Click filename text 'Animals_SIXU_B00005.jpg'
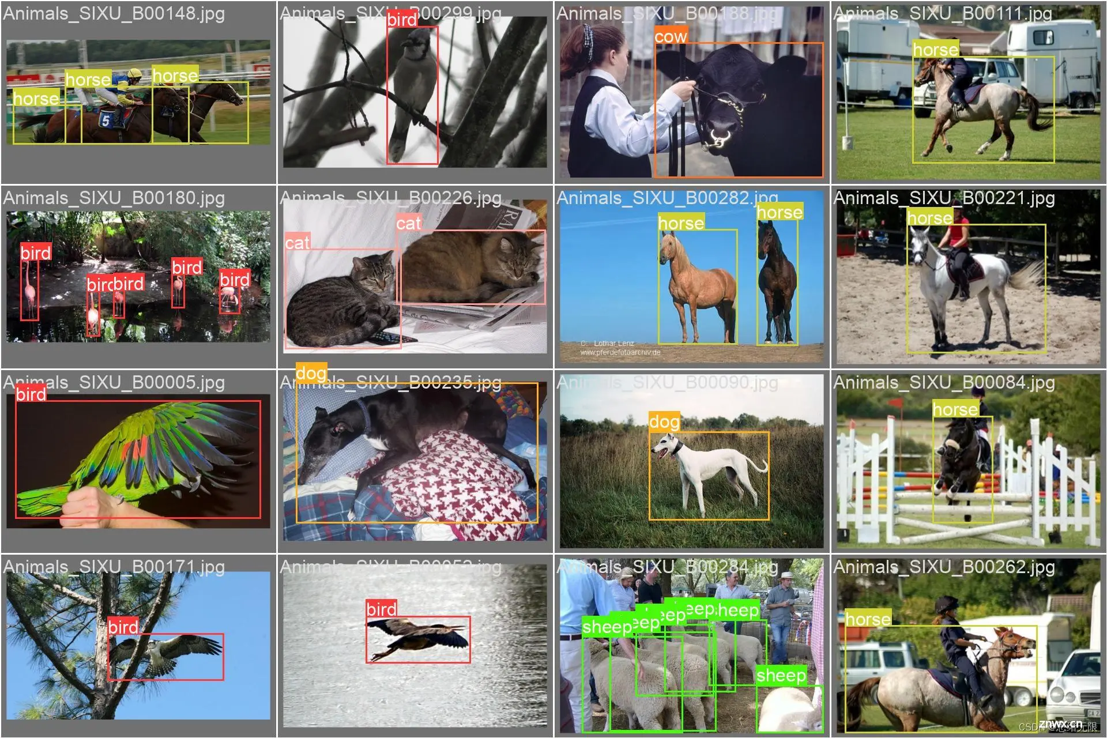Image resolution: width=1107 pixels, height=738 pixels. tap(114, 382)
